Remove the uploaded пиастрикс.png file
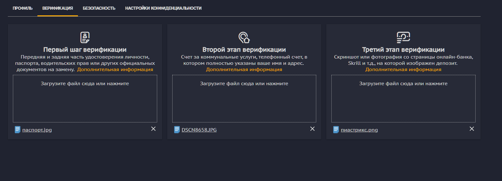Image resolution: width=502 pixels, height=181 pixels. click(x=472, y=129)
